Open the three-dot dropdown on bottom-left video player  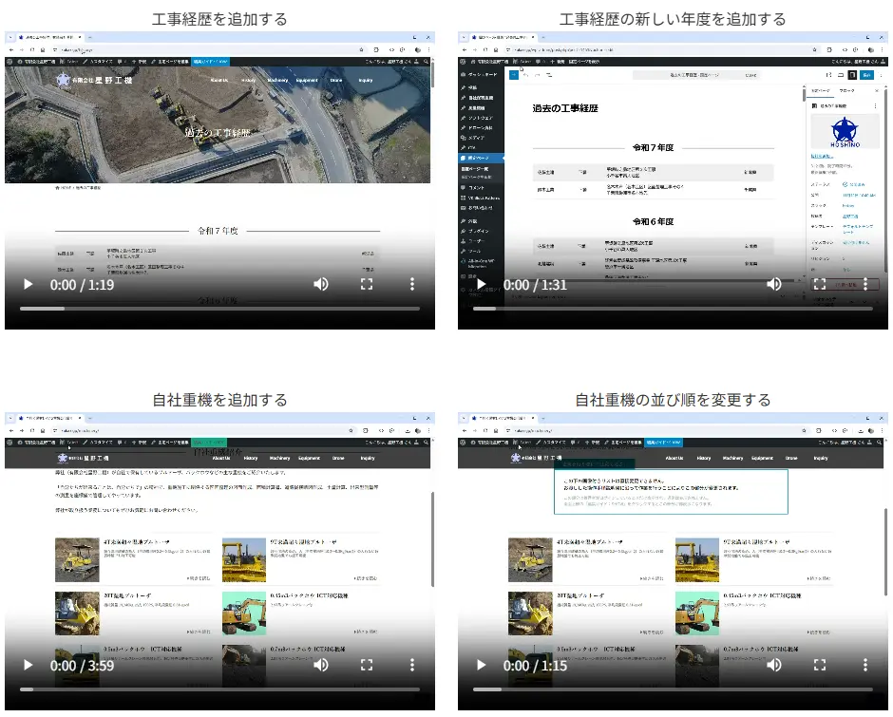(411, 665)
